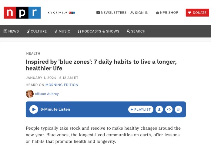Go to the Health section
The width and height of the screenshot is (211, 149).
tap(33, 53)
